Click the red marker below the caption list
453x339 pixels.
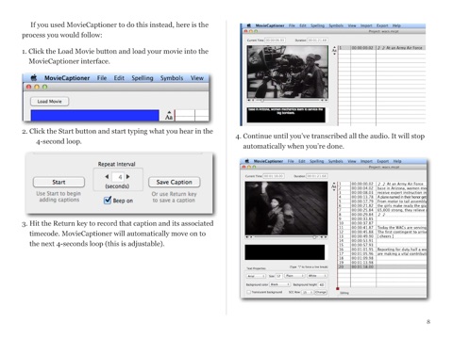point(338,288)
